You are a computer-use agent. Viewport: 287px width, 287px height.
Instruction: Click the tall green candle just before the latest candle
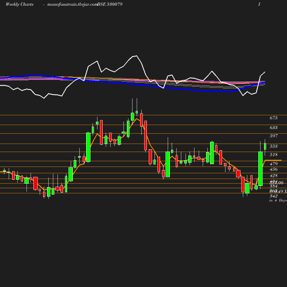261,169
